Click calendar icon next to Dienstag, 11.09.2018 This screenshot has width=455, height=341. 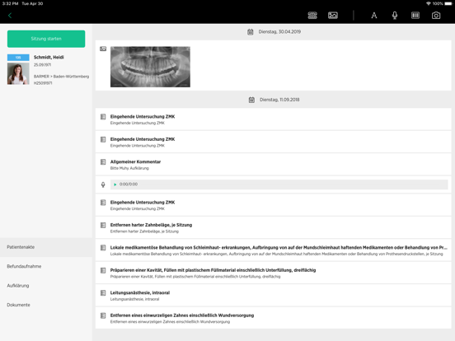(251, 100)
